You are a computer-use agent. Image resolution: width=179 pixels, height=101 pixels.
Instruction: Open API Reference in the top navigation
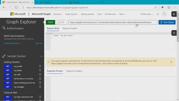[x=110, y=14]
